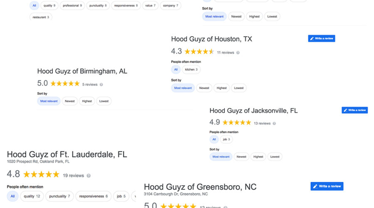Viewport: 374px width, 208px height.
Task: Click the 4.3 star rating for Houston
Action: pyautogui.click(x=199, y=52)
